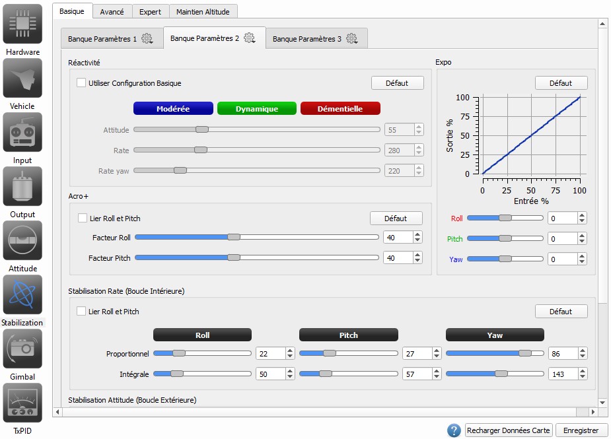Check Lier Roll et Pitch in Stabilisation Rate

click(x=81, y=311)
